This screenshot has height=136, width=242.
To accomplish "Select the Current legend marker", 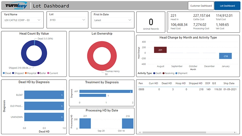I will [x=48, y=73].
